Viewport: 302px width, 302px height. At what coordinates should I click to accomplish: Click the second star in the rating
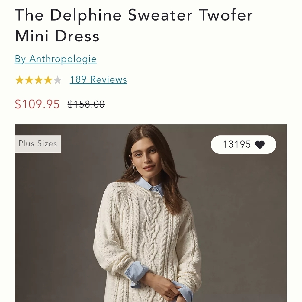(30, 79)
